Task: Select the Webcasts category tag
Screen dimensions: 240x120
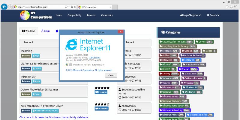Action: point(190,83)
